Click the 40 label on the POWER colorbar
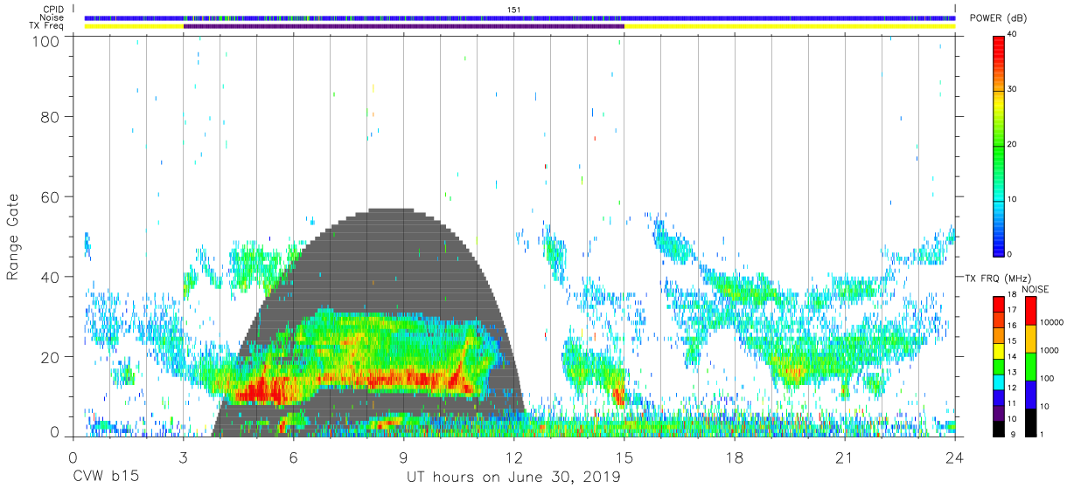The image size is (1074, 495). 1013,34
